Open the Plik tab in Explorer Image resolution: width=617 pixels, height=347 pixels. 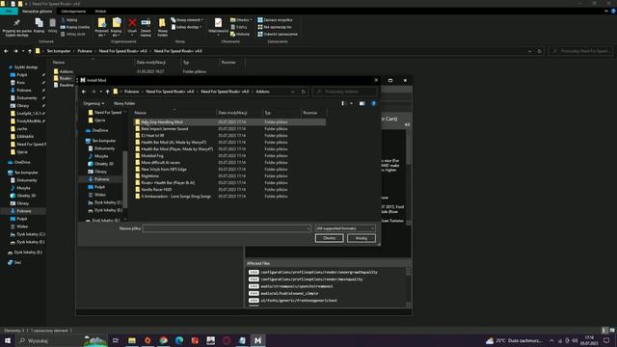9,11
